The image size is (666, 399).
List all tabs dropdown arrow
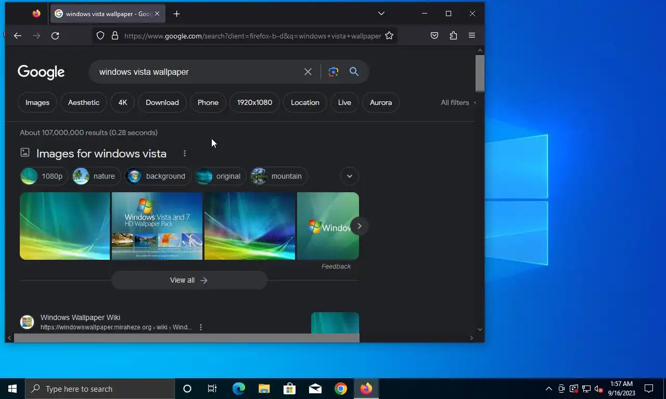tap(381, 14)
